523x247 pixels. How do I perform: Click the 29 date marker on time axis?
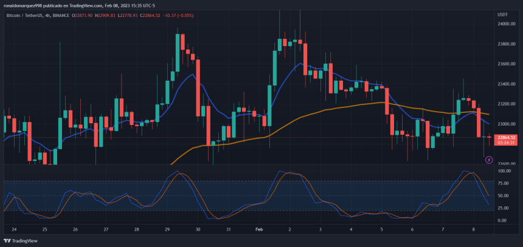[x=167, y=230]
